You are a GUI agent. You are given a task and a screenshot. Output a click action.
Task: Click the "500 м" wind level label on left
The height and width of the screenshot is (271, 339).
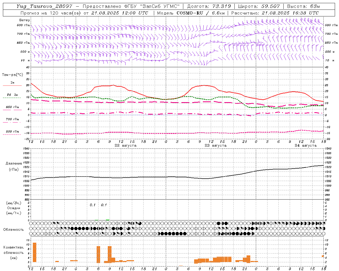click(x=25, y=52)
